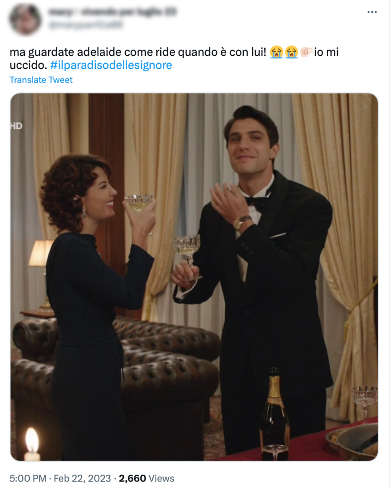Click the second crying emoji in tweet
Image resolution: width=390 pixels, height=488 pixels.
click(x=291, y=52)
